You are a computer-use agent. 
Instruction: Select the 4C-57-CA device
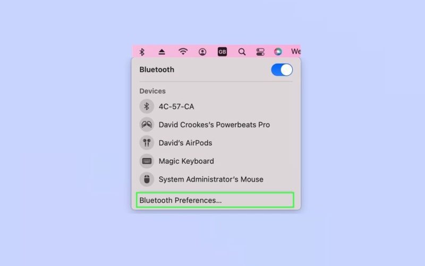tap(216, 106)
